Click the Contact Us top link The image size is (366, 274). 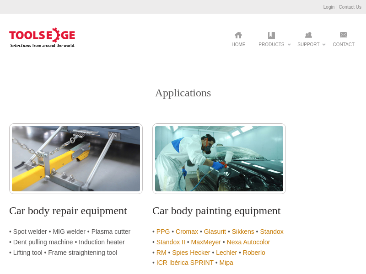point(350,7)
